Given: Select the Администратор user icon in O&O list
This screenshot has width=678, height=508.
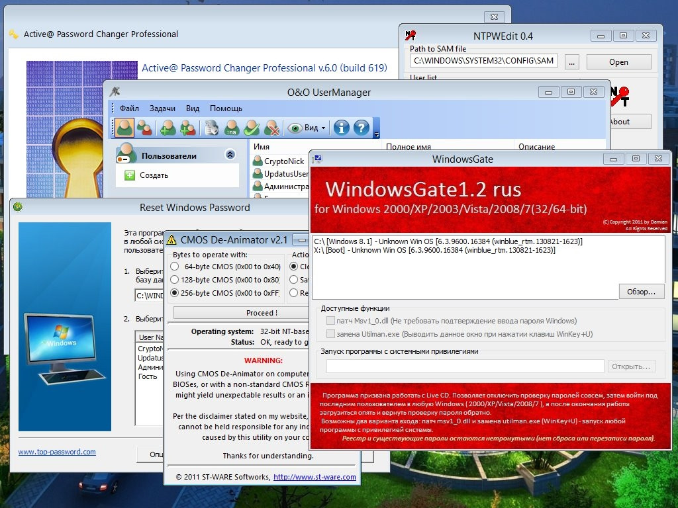Looking at the screenshot, I should pyautogui.click(x=258, y=186).
